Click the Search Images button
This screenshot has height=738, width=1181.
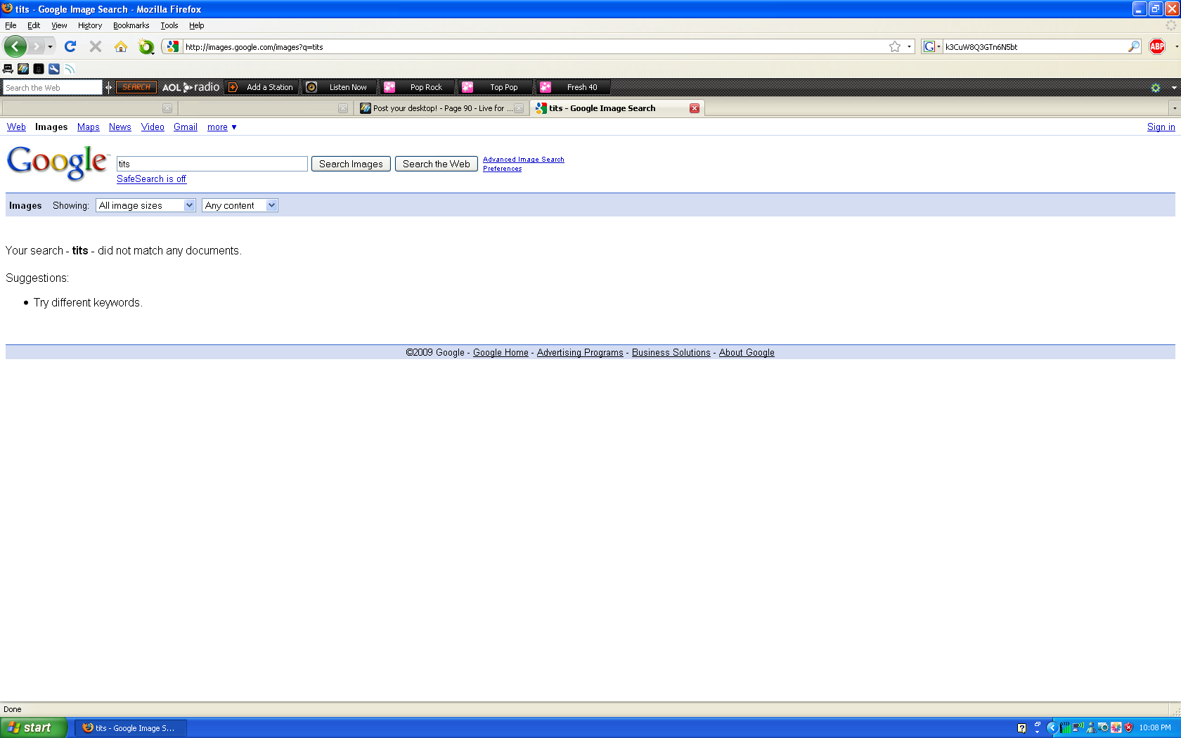[x=351, y=164]
